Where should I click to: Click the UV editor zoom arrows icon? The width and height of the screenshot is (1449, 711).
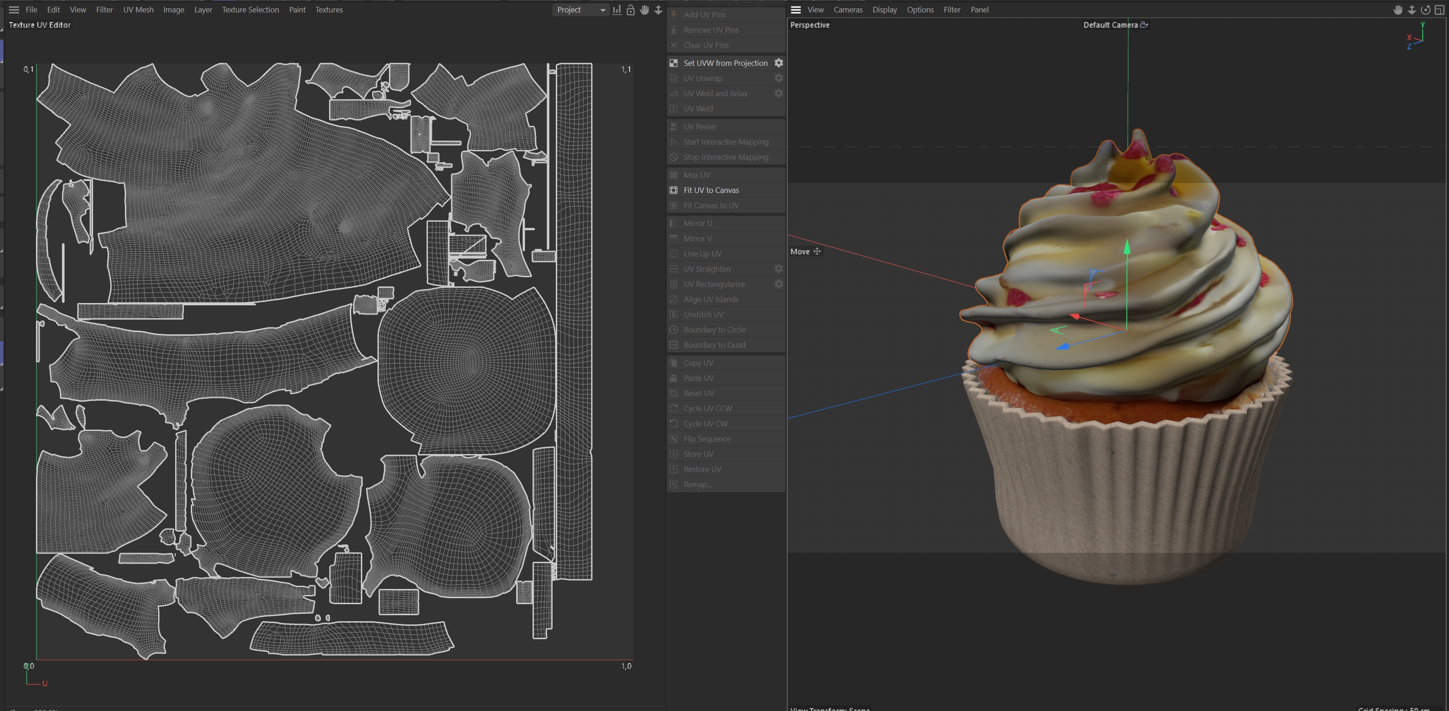(658, 10)
